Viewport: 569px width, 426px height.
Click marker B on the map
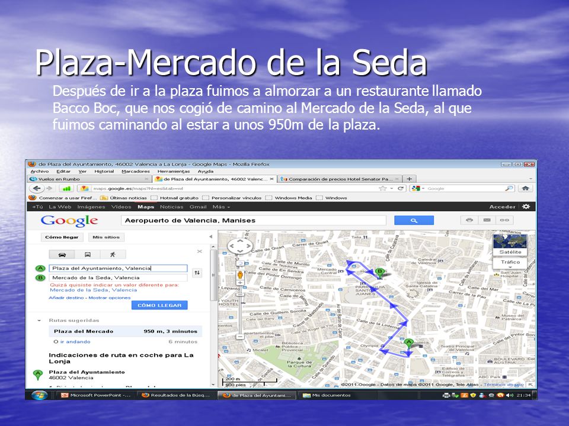[379, 272]
